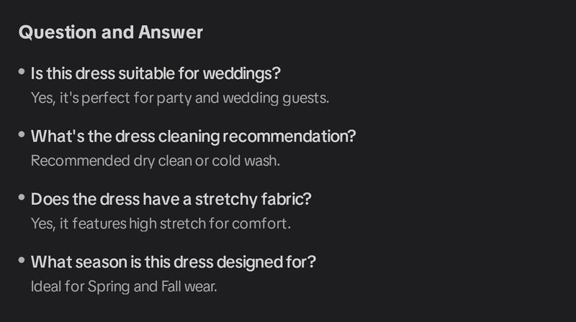Open the season designed for question
The height and width of the screenshot is (322, 576).
pyautogui.click(x=173, y=262)
